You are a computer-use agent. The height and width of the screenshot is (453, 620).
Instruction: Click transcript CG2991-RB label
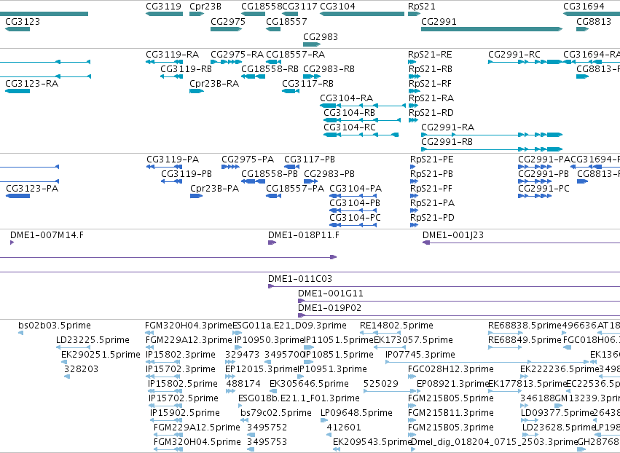(x=447, y=142)
